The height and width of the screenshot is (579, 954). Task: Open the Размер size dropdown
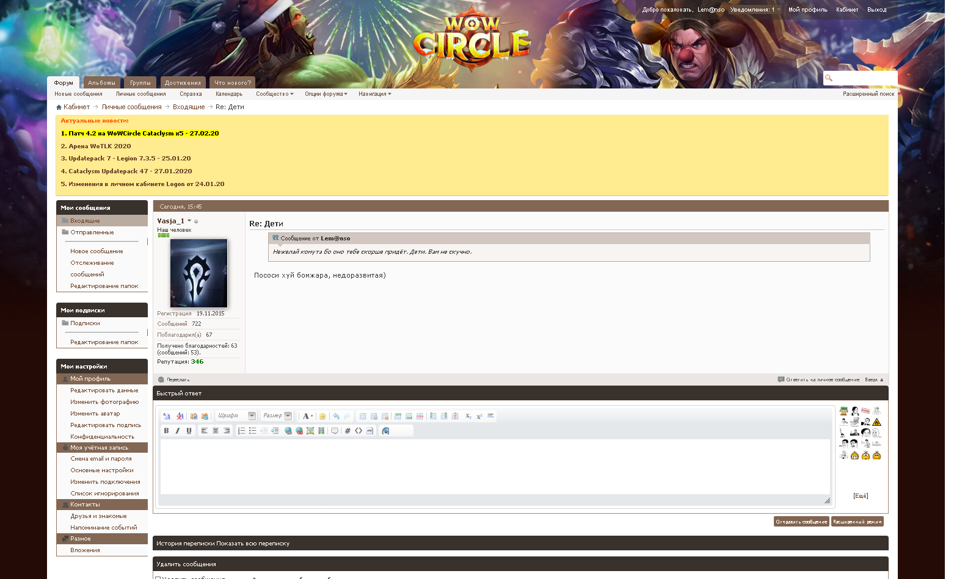(x=277, y=416)
